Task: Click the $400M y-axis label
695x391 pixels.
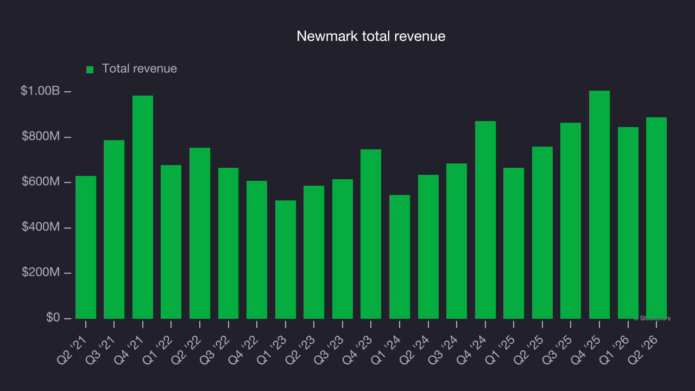Action: pos(41,228)
